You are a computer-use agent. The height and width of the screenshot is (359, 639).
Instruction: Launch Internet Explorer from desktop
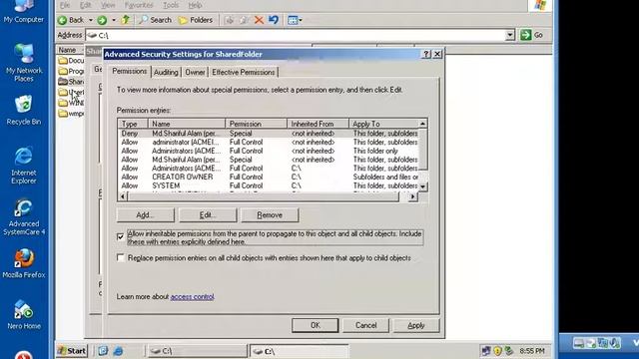pos(24,166)
